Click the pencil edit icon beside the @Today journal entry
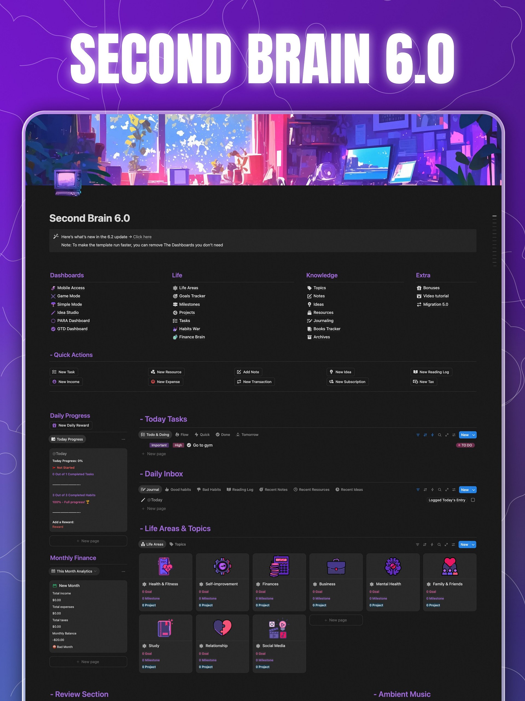The width and height of the screenshot is (525, 701). pyautogui.click(x=143, y=500)
